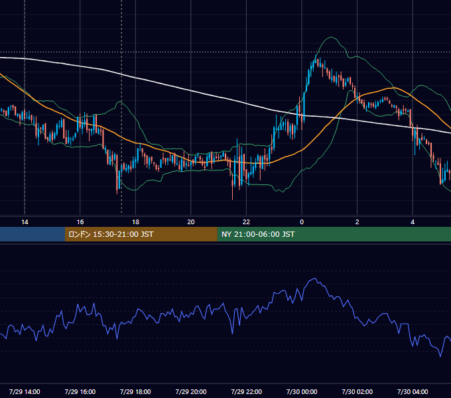Click the NY 21:00-06:00 JST session bar
Viewport: 451px width, 398px height.
(334, 234)
